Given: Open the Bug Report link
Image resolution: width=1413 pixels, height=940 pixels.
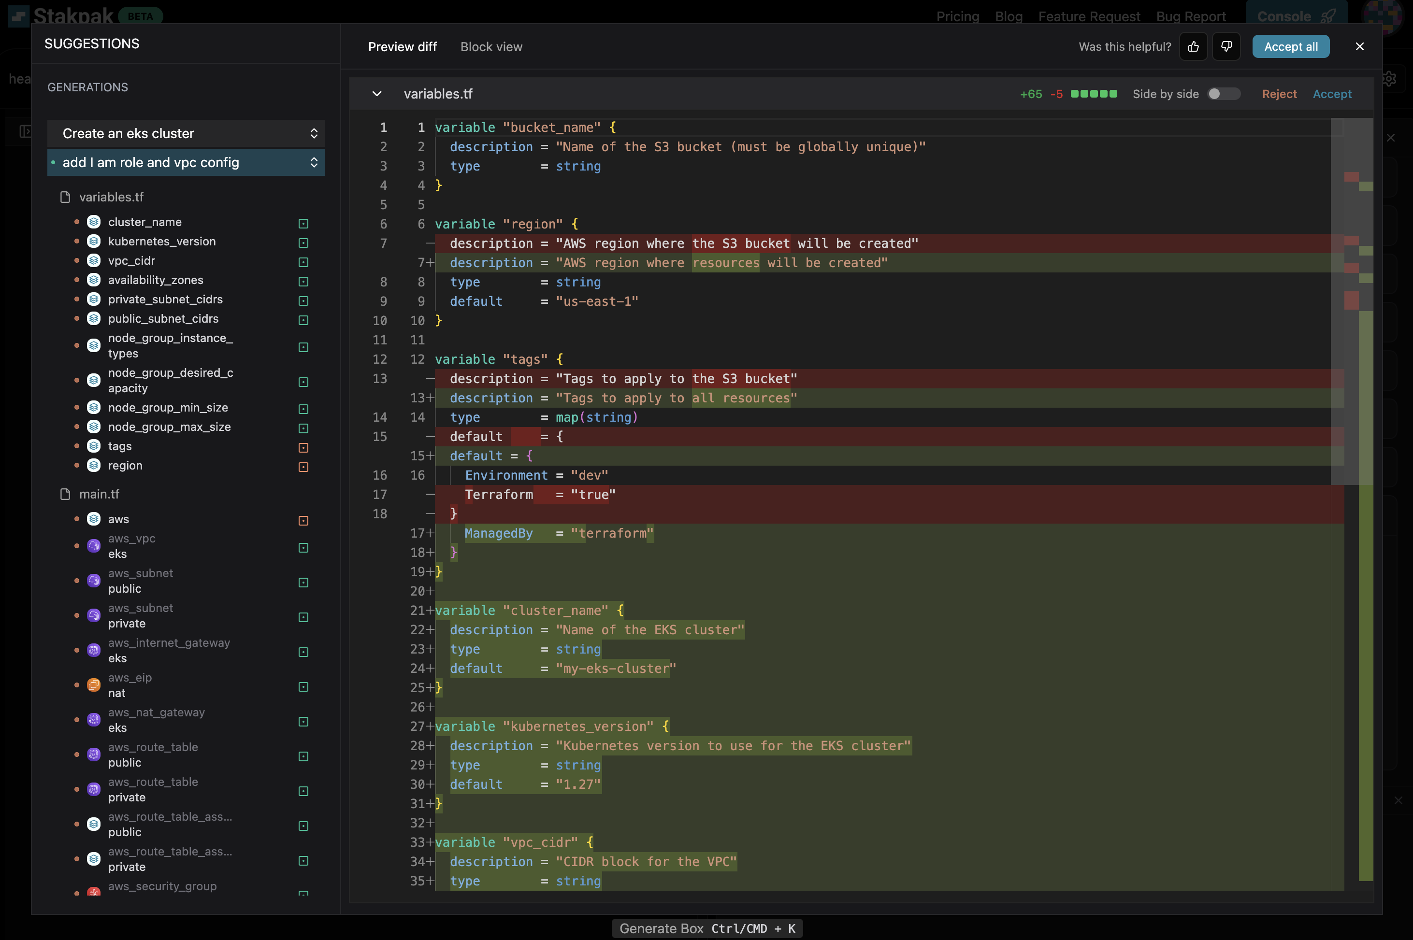Looking at the screenshot, I should 1191,16.
